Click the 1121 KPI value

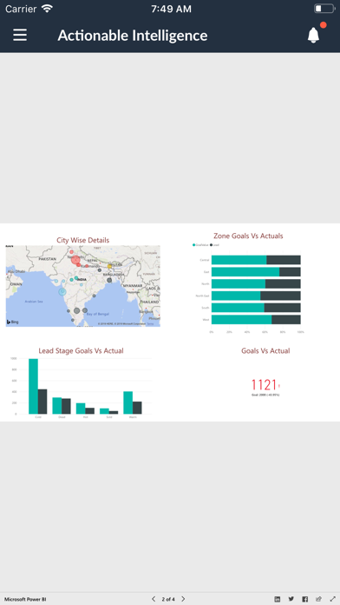coord(264,385)
